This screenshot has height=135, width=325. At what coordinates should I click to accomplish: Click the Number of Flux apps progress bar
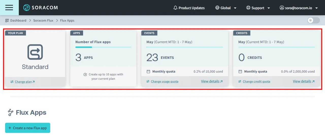click(103, 47)
